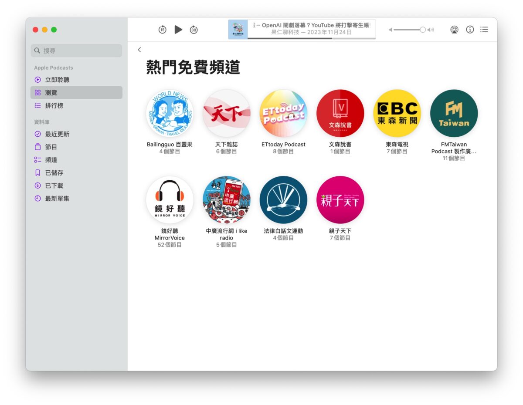The width and height of the screenshot is (523, 405).
Task: Click the 最近更新 checkmark icon
Action: pos(37,134)
